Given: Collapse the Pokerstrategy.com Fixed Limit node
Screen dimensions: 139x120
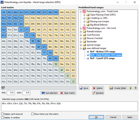Looking at the screenshot, I should coord(81,12).
